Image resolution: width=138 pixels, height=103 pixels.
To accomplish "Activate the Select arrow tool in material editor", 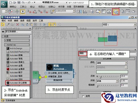I will 3,24.
